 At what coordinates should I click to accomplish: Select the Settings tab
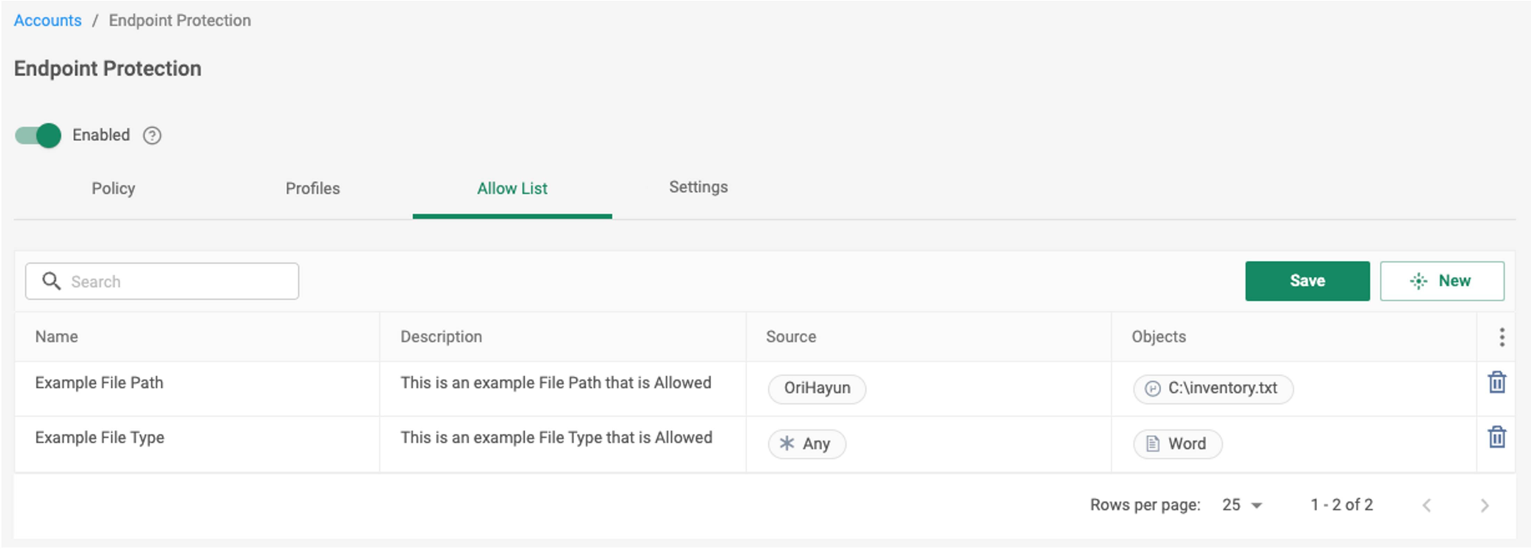[698, 188]
